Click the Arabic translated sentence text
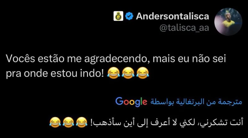This screenshot has width=248, height=138. pos(167,122)
